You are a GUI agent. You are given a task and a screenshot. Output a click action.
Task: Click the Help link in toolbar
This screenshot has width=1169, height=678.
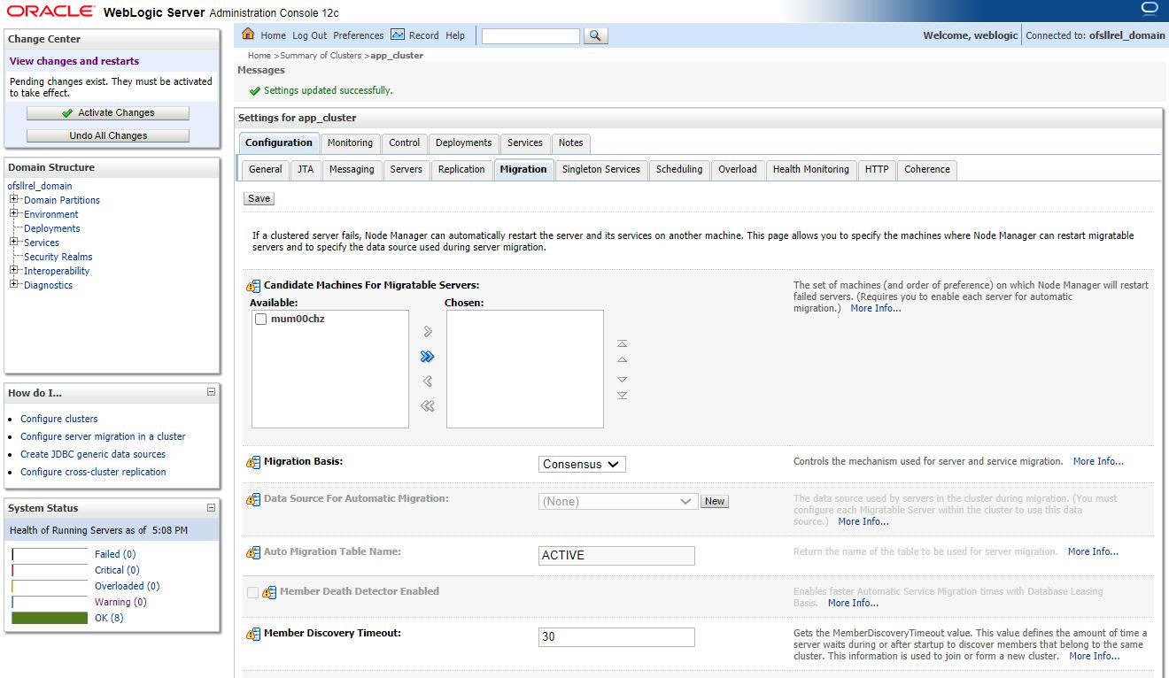[455, 35]
